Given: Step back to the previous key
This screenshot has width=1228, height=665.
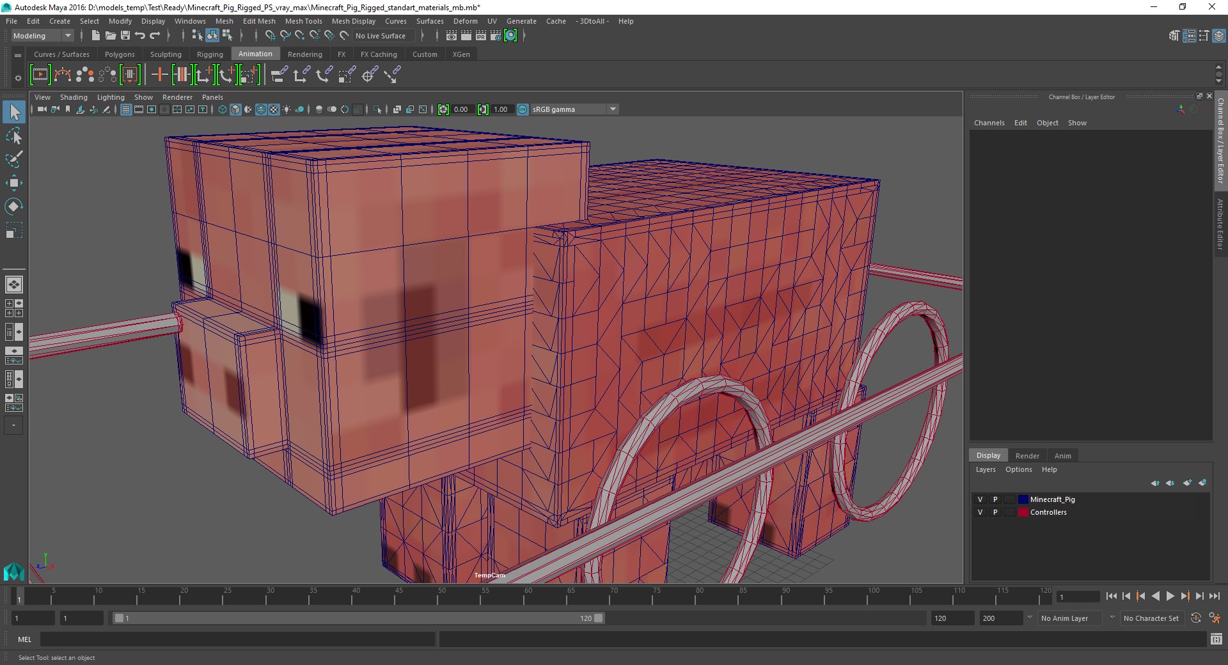Looking at the screenshot, I should 1140,596.
